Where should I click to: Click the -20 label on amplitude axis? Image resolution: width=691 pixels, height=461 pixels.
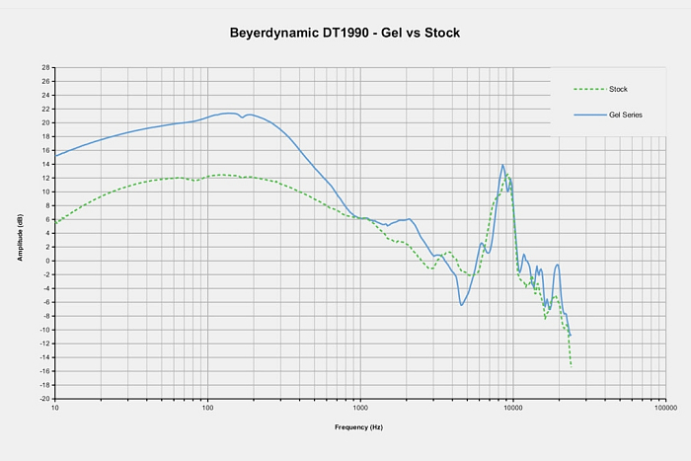(44, 399)
